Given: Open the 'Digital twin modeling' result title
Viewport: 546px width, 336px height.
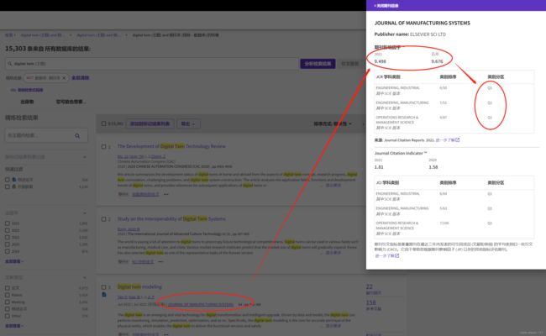Looking at the screenshot, I should pyautogui.click(x=139, y=286).
